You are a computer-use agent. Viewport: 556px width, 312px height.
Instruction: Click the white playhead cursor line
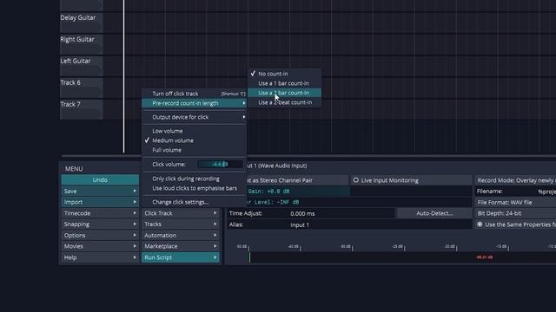tap(123, 76)
